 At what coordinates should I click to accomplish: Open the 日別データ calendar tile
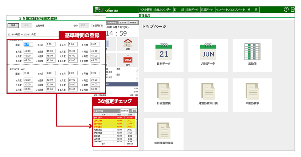pyautogui.click(x=164, y=55)
